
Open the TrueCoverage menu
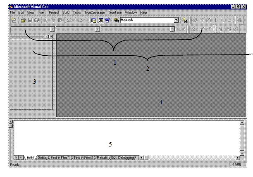[x=95, y=13]
